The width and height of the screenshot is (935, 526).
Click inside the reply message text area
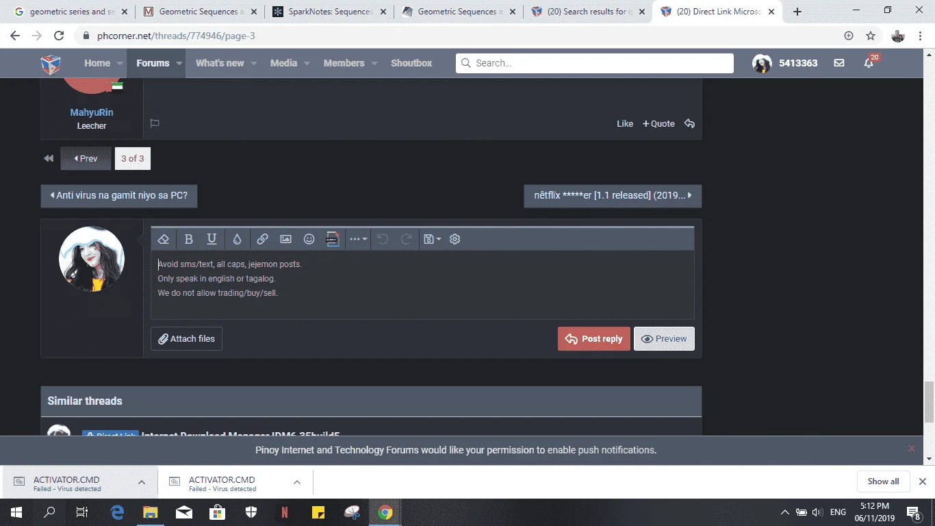coord(422,285)
